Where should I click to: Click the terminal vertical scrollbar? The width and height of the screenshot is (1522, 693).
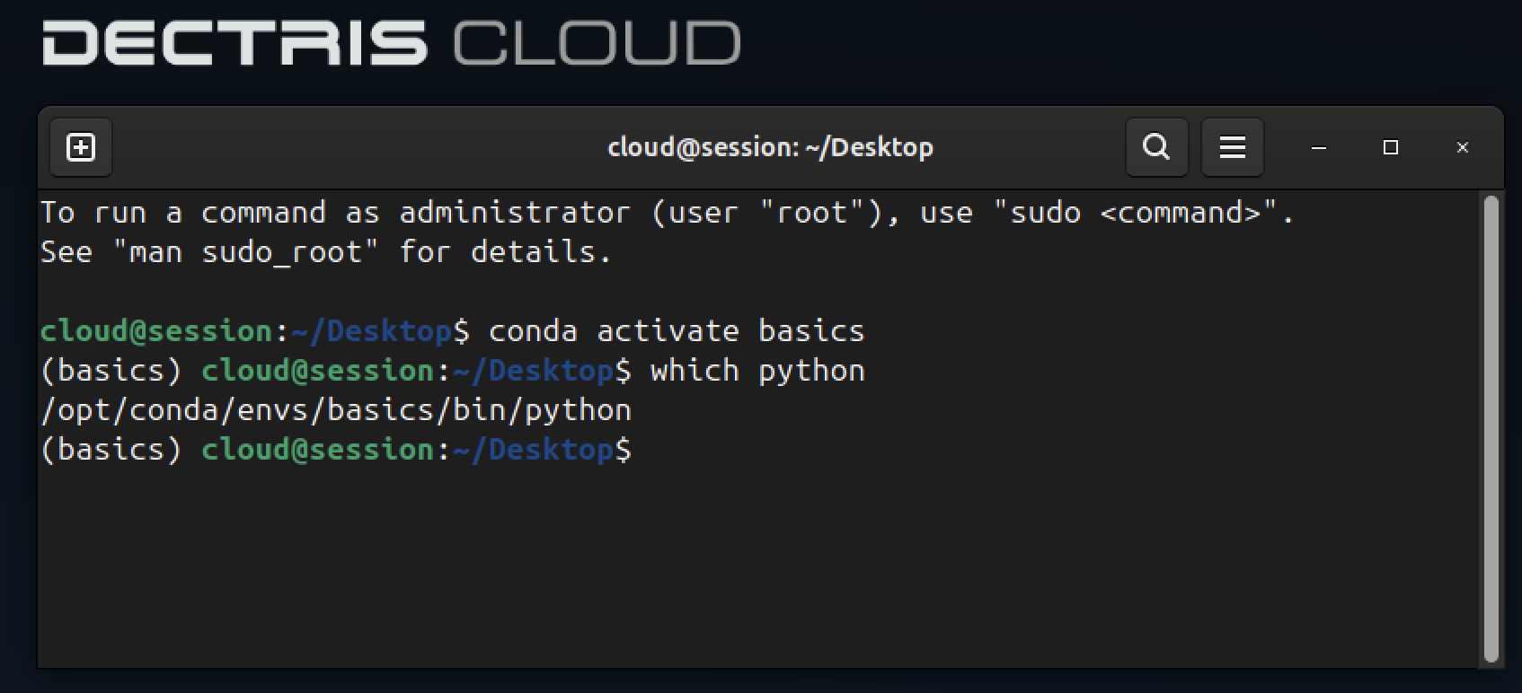click(1491, 429)
